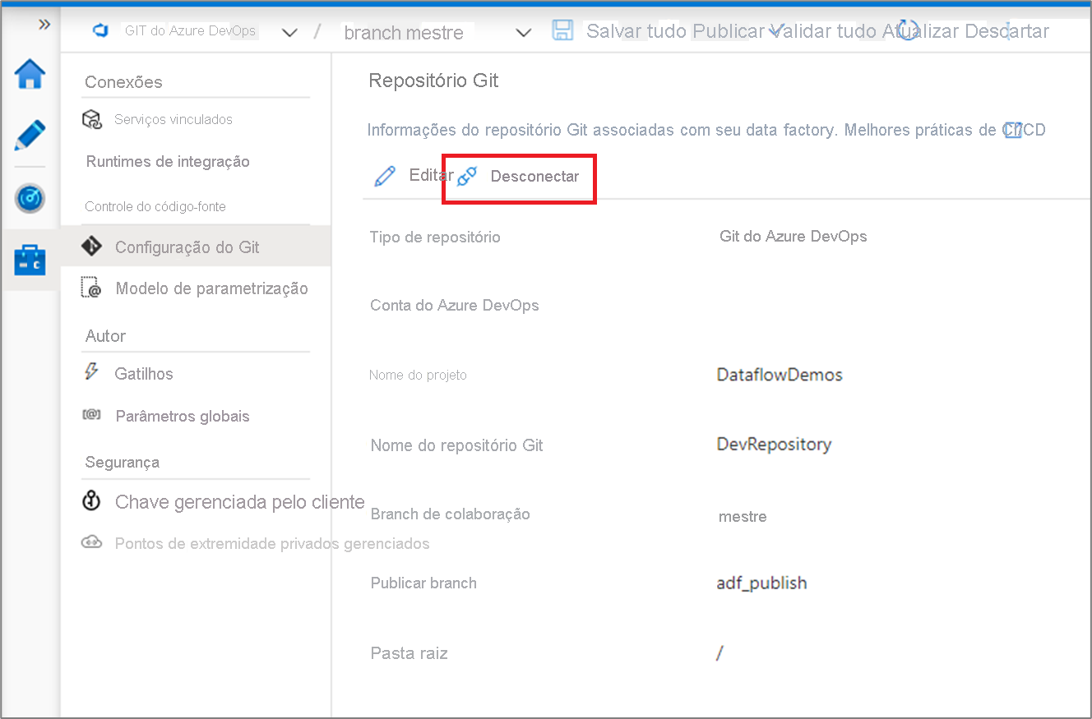Viewport: 1092px width, 719px height.
Task: Open the GIT do Azure DevOps dropdown
Action: pyautogui.click(x=289, y=33)
